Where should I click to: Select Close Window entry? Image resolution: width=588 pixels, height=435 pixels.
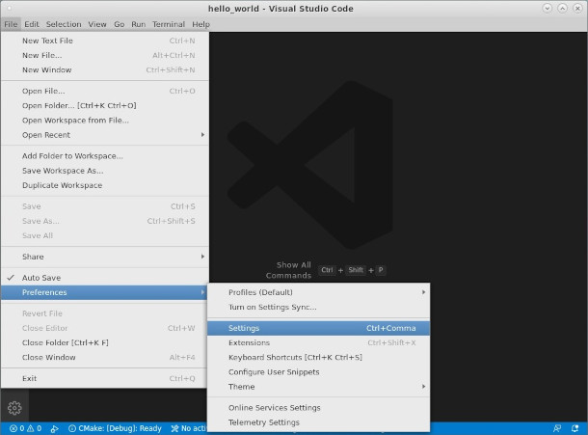tap(105, 357)
